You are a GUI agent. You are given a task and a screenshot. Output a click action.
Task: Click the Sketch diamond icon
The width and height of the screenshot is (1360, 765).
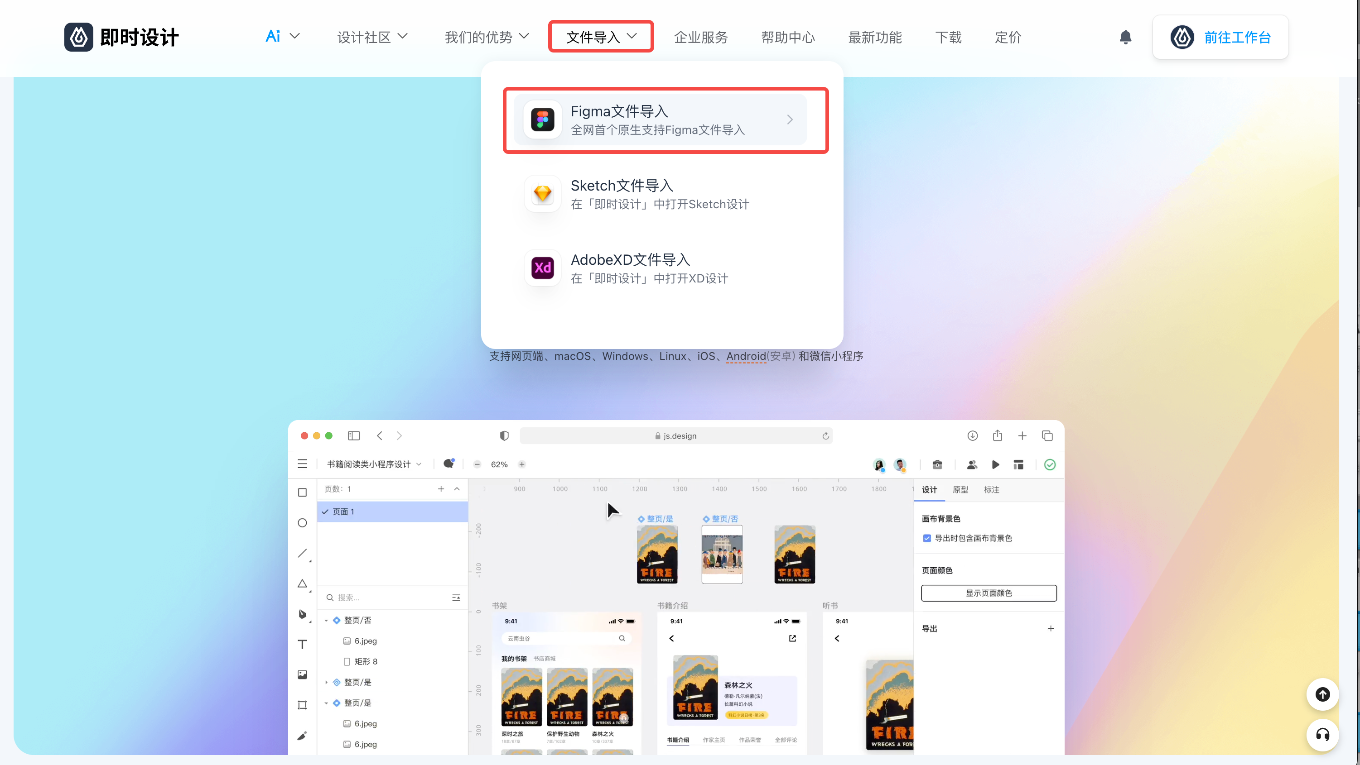click(542, 194)
